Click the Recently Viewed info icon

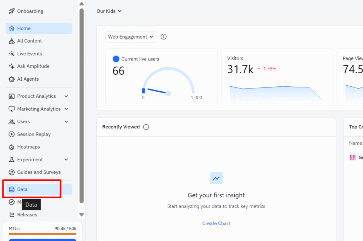tap(146, 127)
